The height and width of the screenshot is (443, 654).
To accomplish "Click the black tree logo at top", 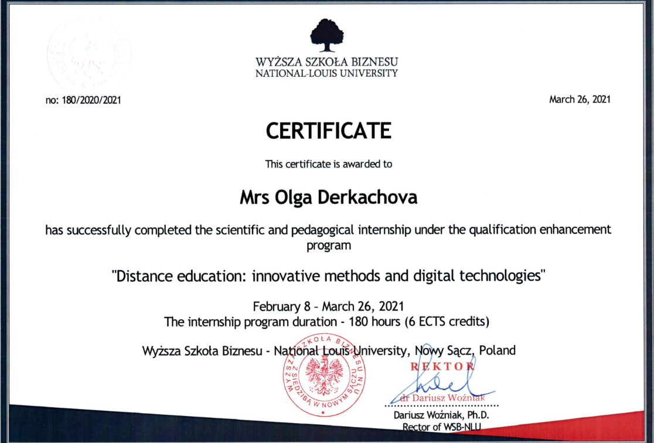I will point(327,36).
